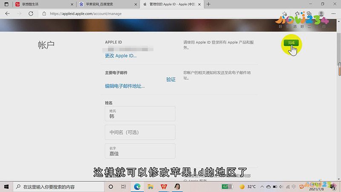
Task: Close the 苹果官网_百度搜索 tab
Action: (136, 4)
